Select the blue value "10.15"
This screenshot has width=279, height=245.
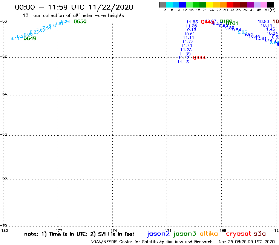190,30
